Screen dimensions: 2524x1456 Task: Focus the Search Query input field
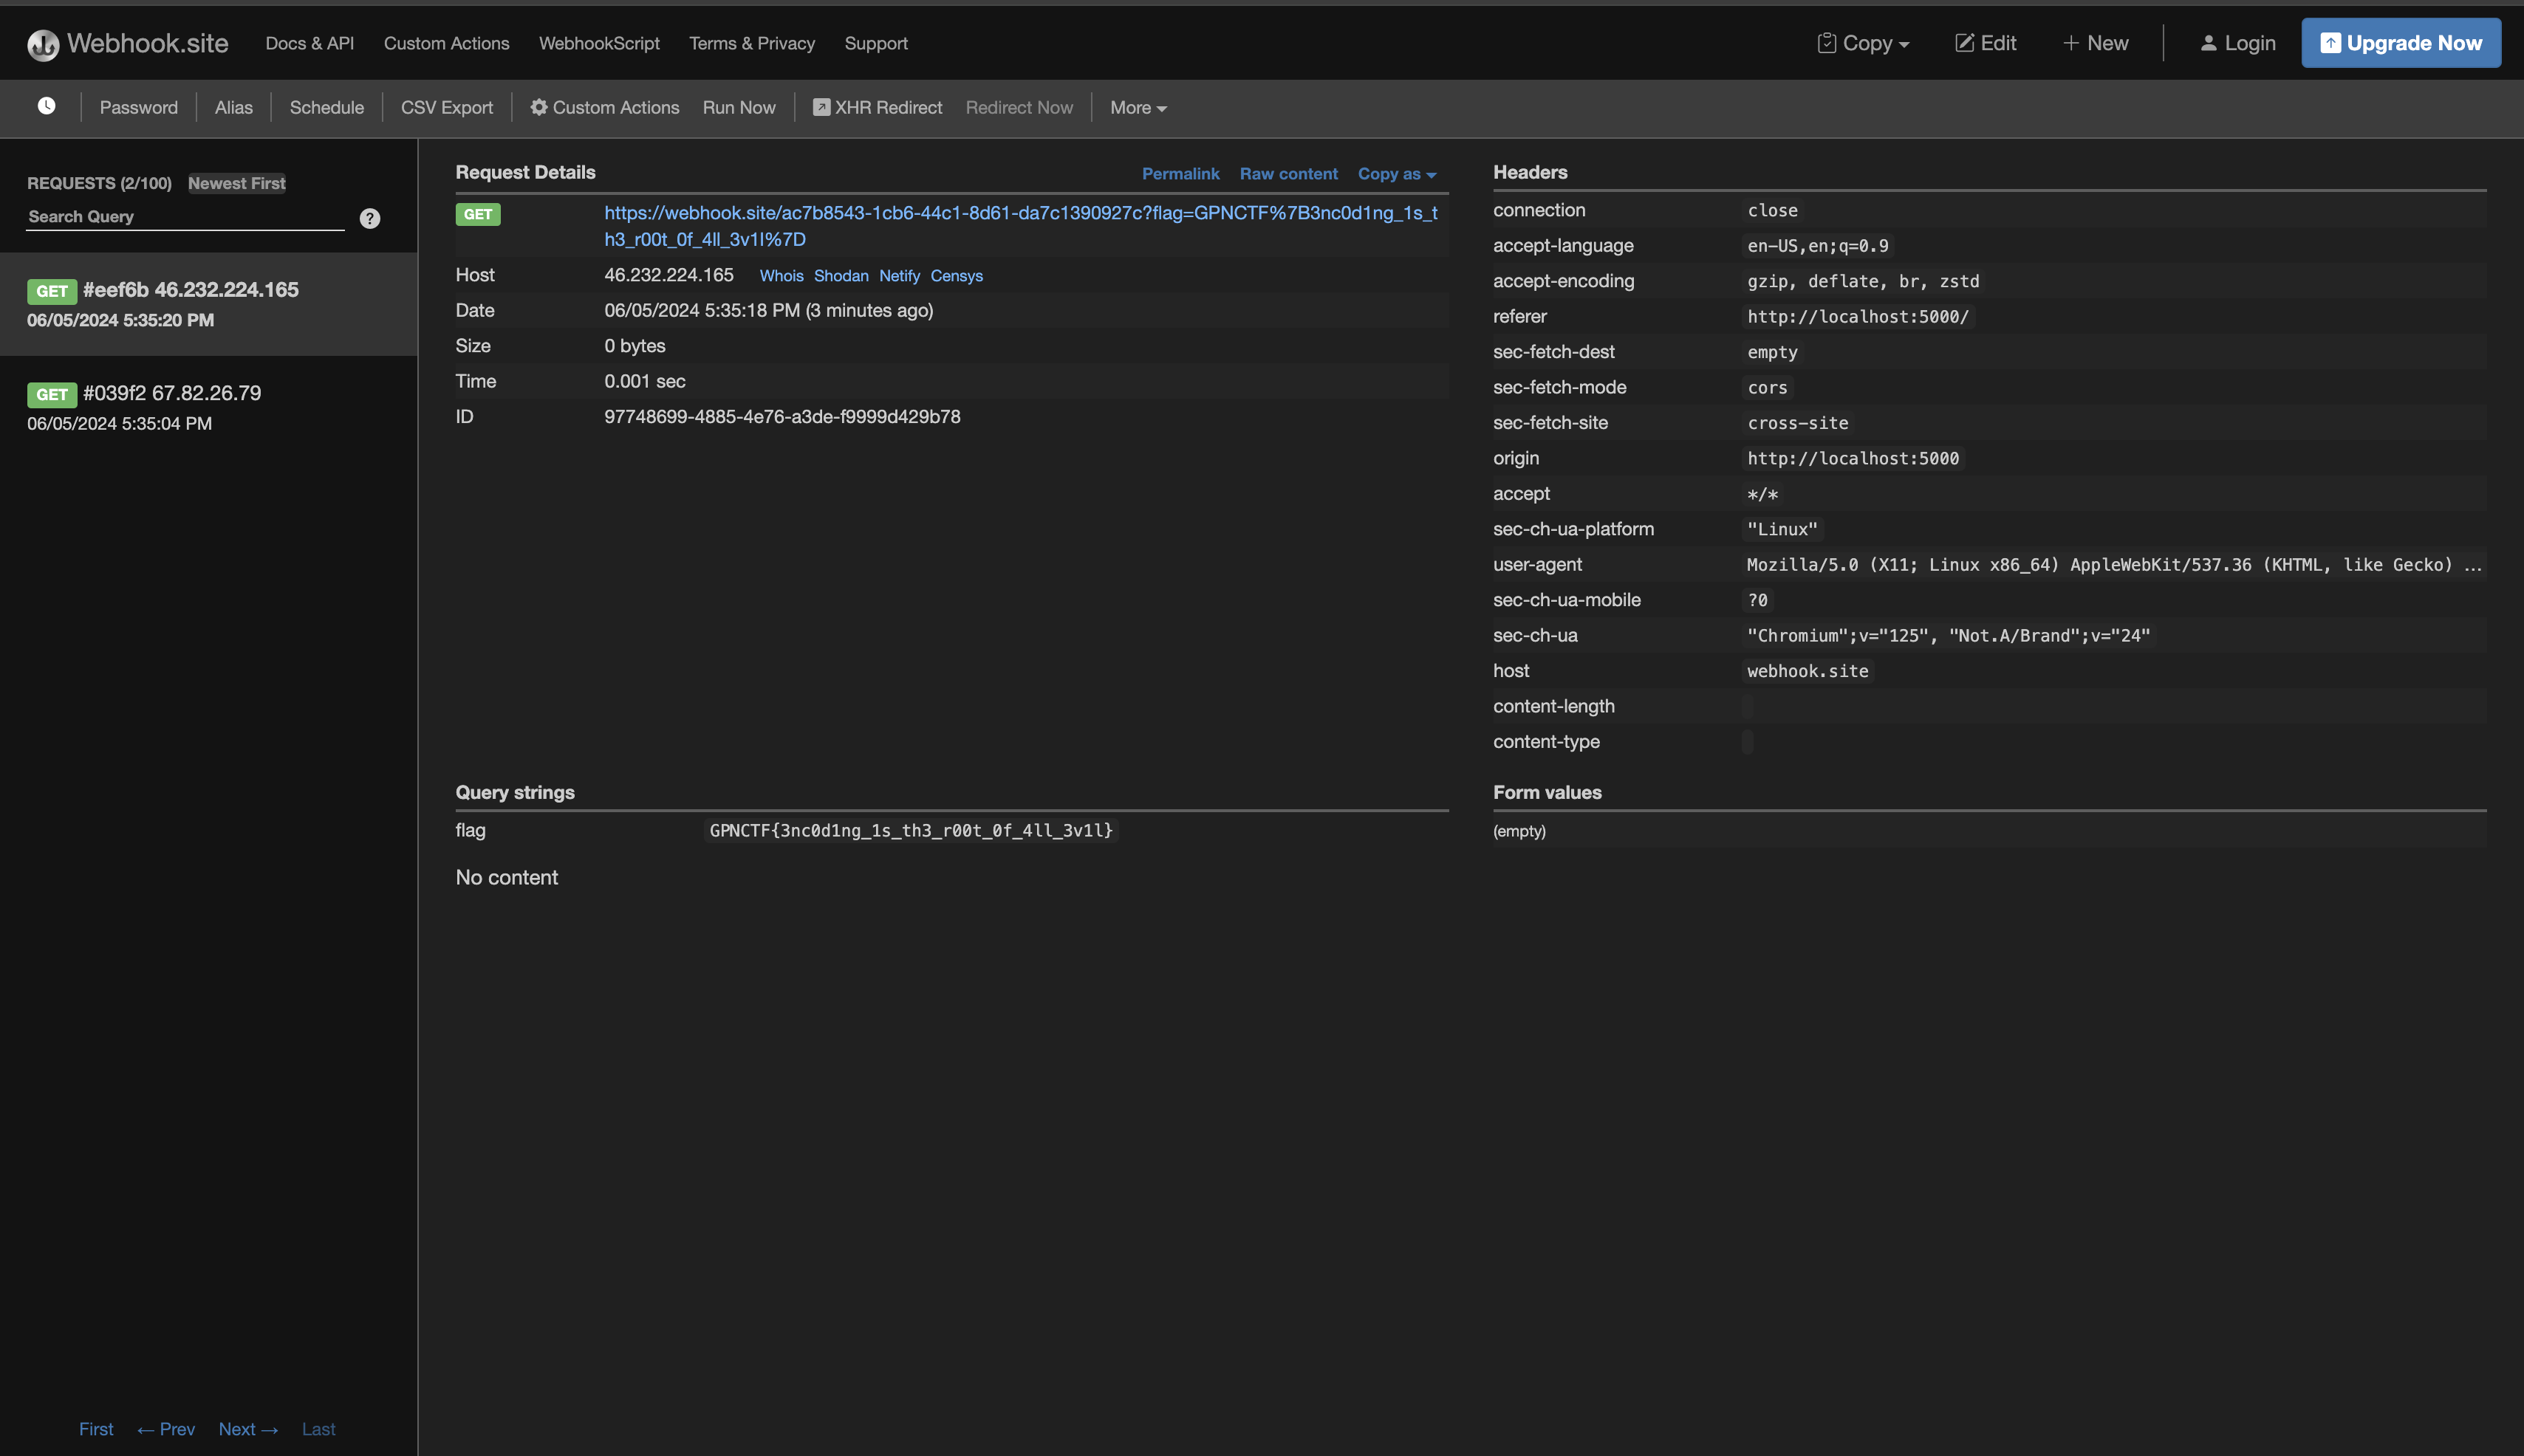click(x=185, y=217)
